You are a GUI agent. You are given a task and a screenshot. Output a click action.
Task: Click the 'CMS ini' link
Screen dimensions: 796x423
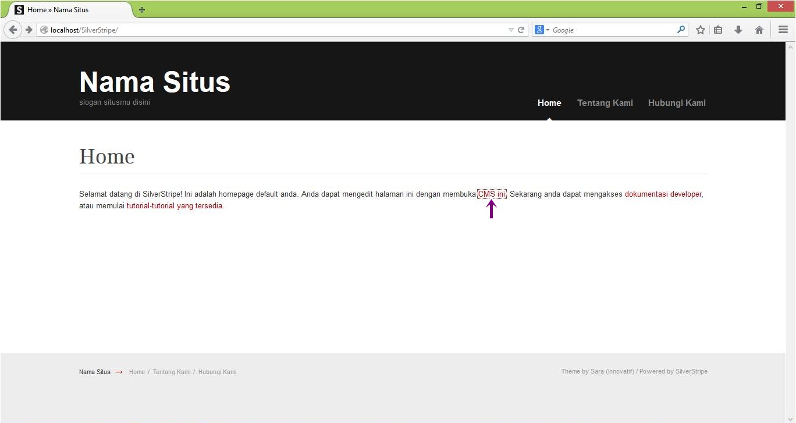(x=492, y=194)
